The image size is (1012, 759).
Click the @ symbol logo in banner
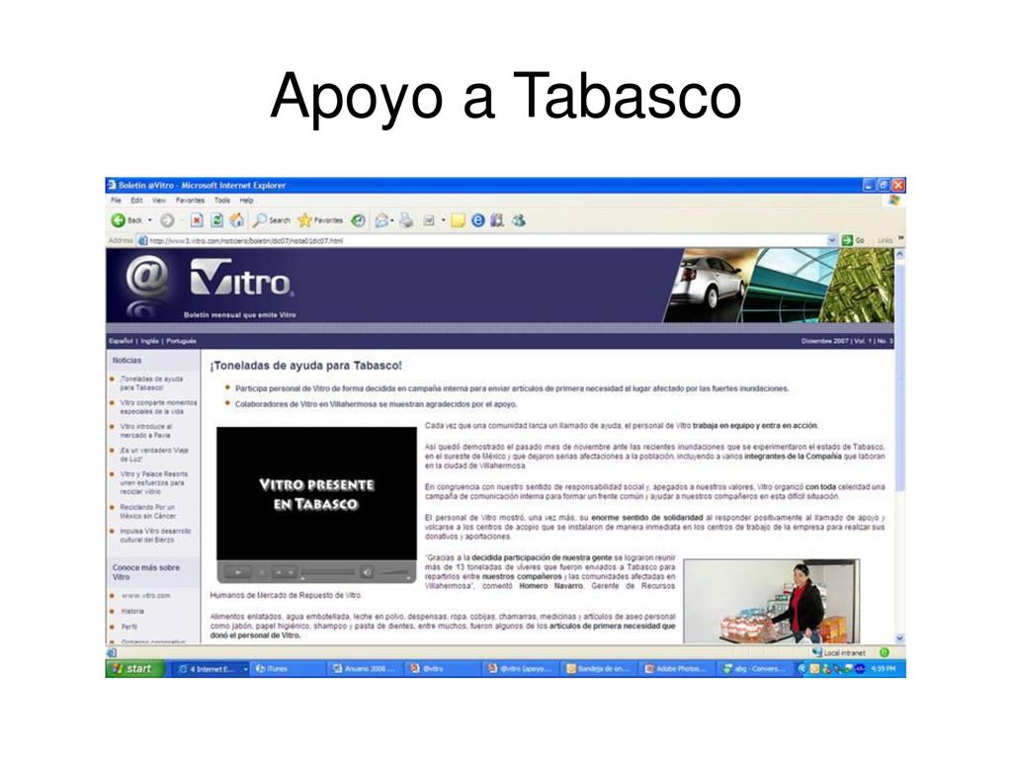pos(147,277)
